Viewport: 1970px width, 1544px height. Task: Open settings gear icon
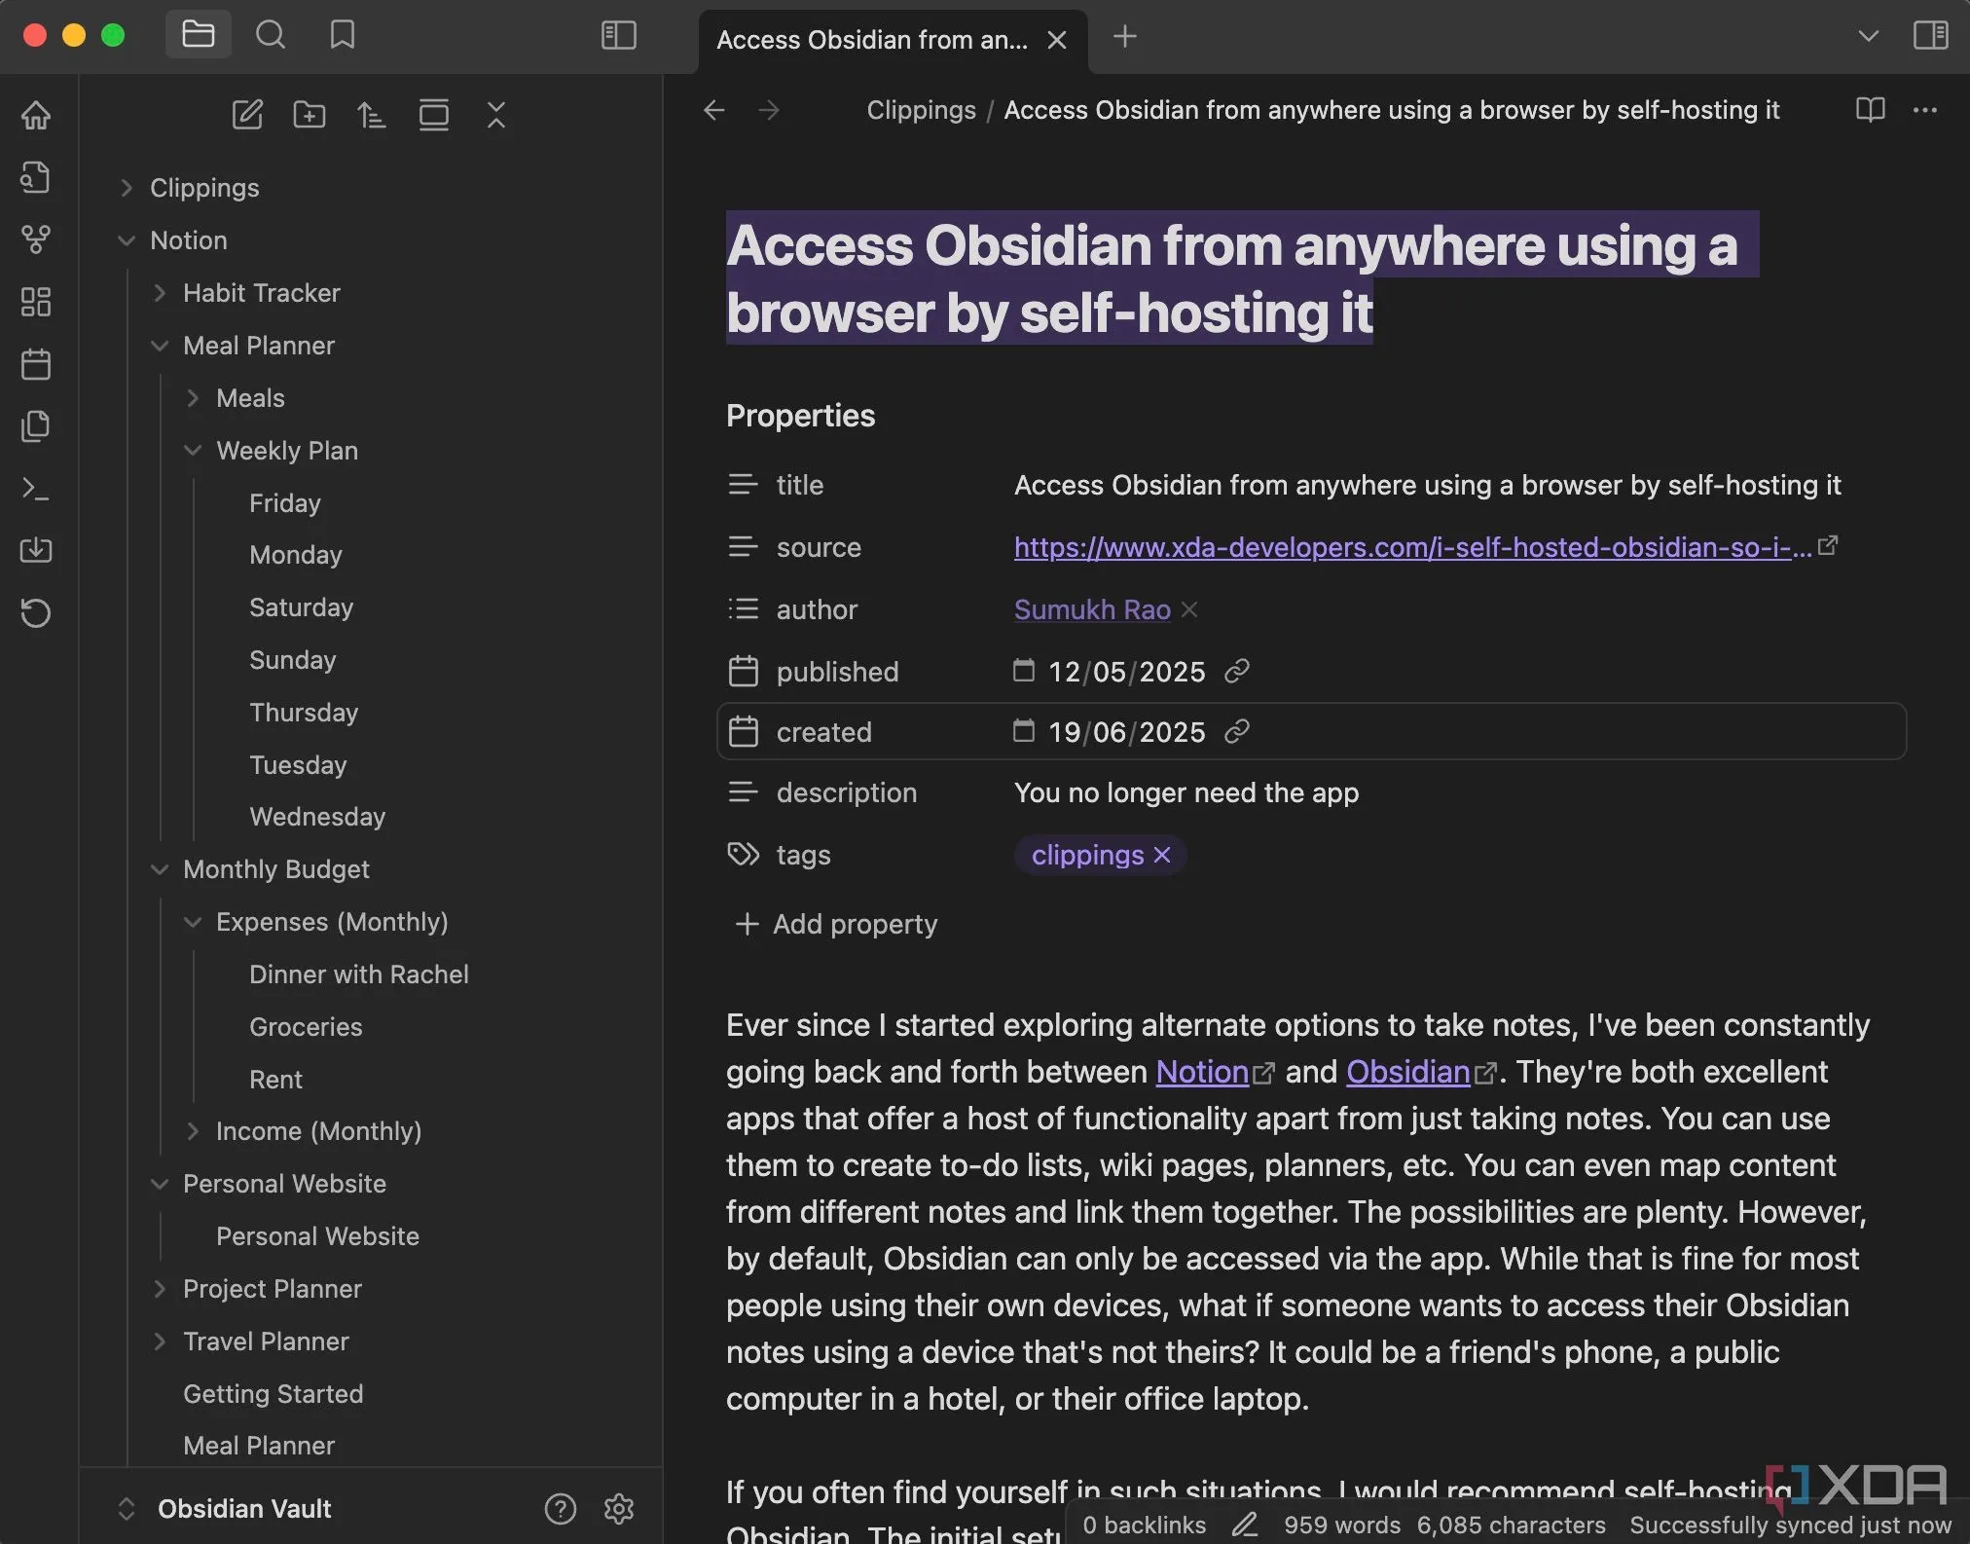(x=619, y=1509)
